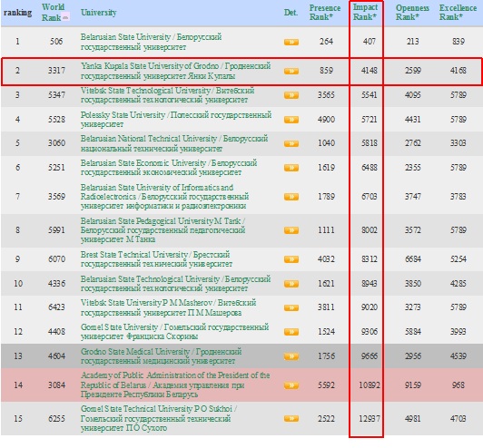This screenshot has height=448, width=483.
Task: Toggle the sort arrow beside World Rank
Action: [65, 17]
